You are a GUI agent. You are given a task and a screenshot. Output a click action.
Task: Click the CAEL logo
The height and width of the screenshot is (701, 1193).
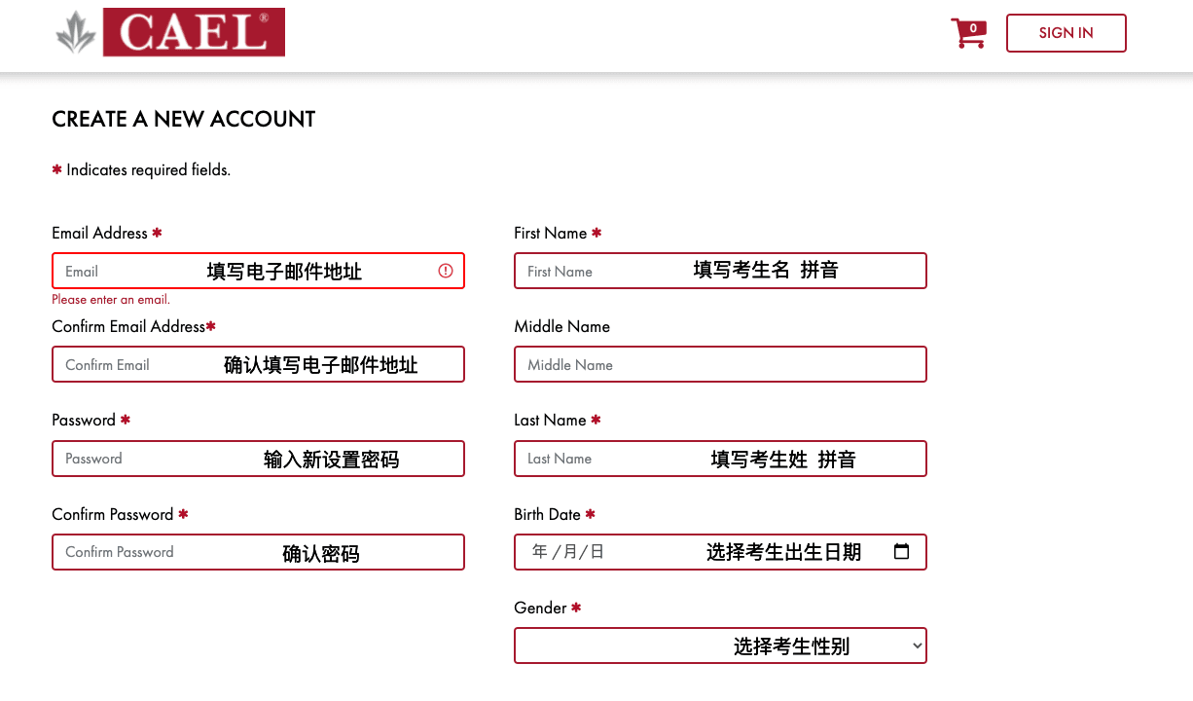pyautogui.click(x=170, y=32)
